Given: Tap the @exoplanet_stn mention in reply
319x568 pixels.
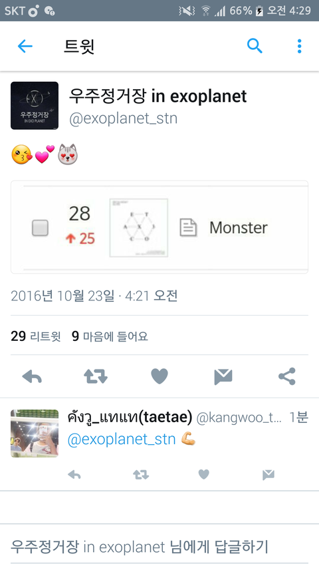Looking at the screenshot, I should coord(122,439).
